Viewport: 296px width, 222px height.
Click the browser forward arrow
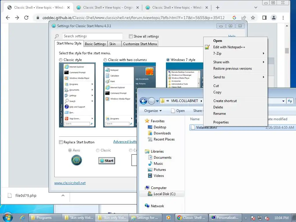[17, 18]
